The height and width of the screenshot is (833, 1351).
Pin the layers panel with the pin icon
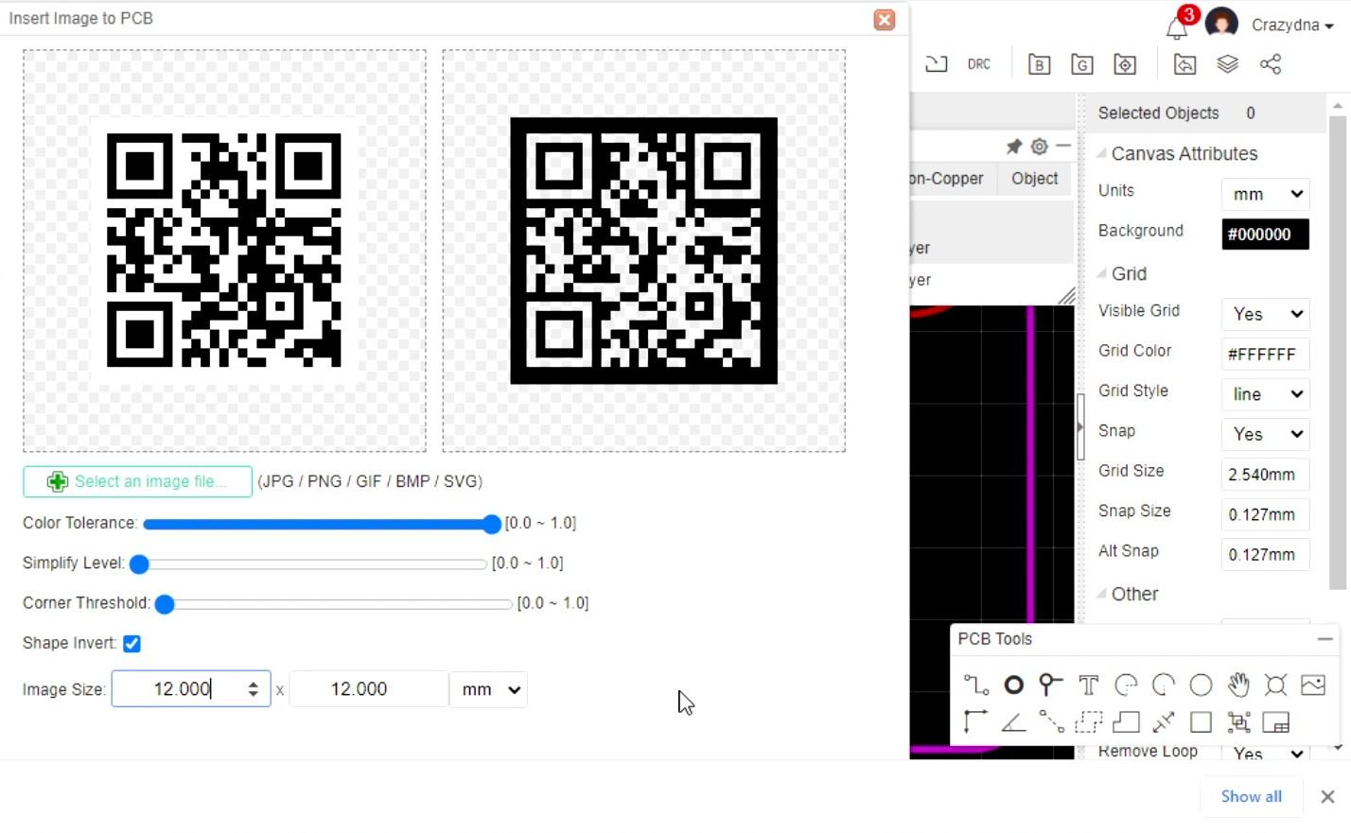pyautogui.click(x=1013, y=147)
